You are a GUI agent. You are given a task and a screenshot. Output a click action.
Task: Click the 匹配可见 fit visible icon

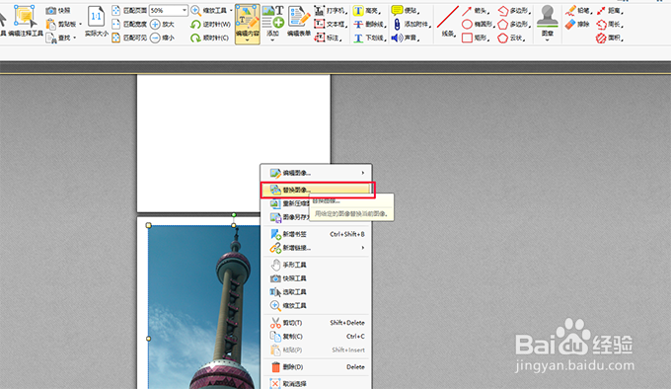(x=116, y=38)
